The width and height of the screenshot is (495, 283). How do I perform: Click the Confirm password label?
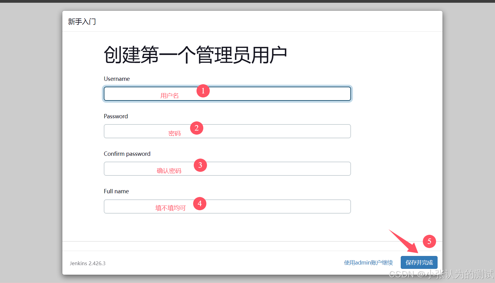click(127, 154)
